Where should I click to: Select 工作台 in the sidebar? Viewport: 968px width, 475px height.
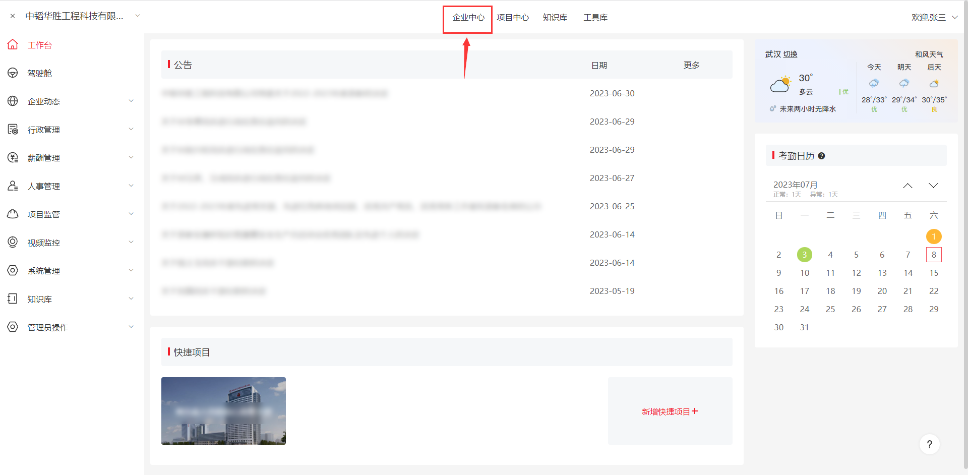click(40, 45)
